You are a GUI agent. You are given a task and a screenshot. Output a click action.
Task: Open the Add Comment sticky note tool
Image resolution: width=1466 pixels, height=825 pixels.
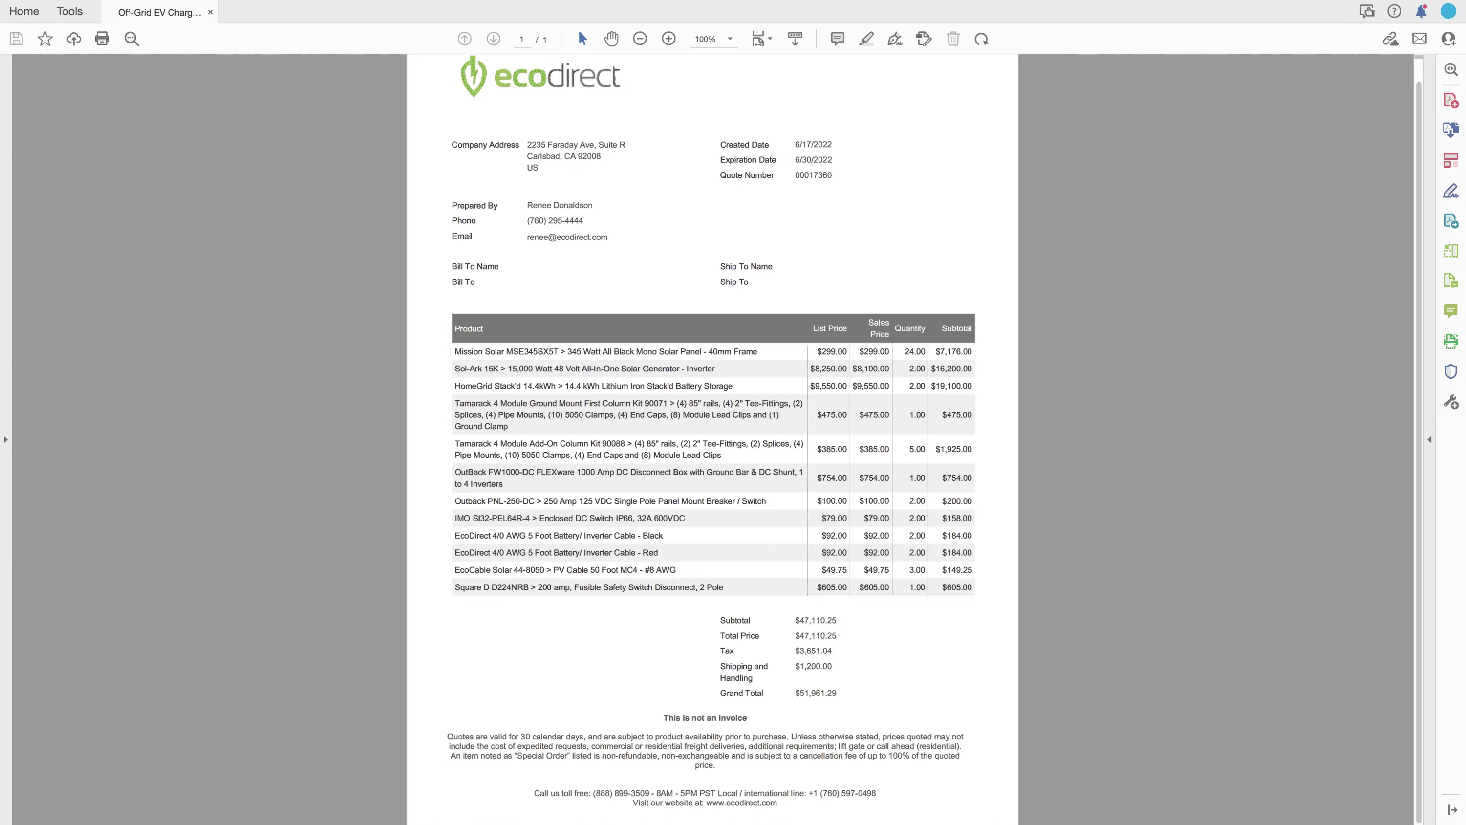[837, 39]
